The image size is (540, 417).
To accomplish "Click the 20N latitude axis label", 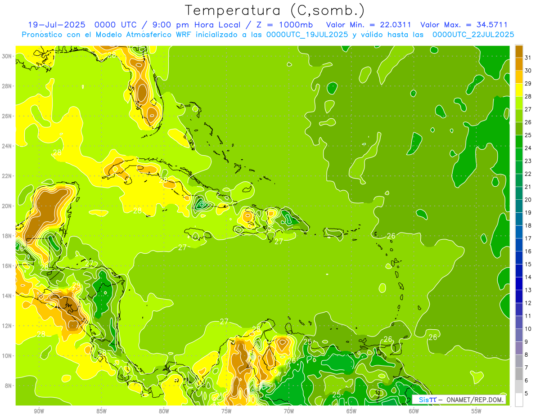I will [8, 206].
